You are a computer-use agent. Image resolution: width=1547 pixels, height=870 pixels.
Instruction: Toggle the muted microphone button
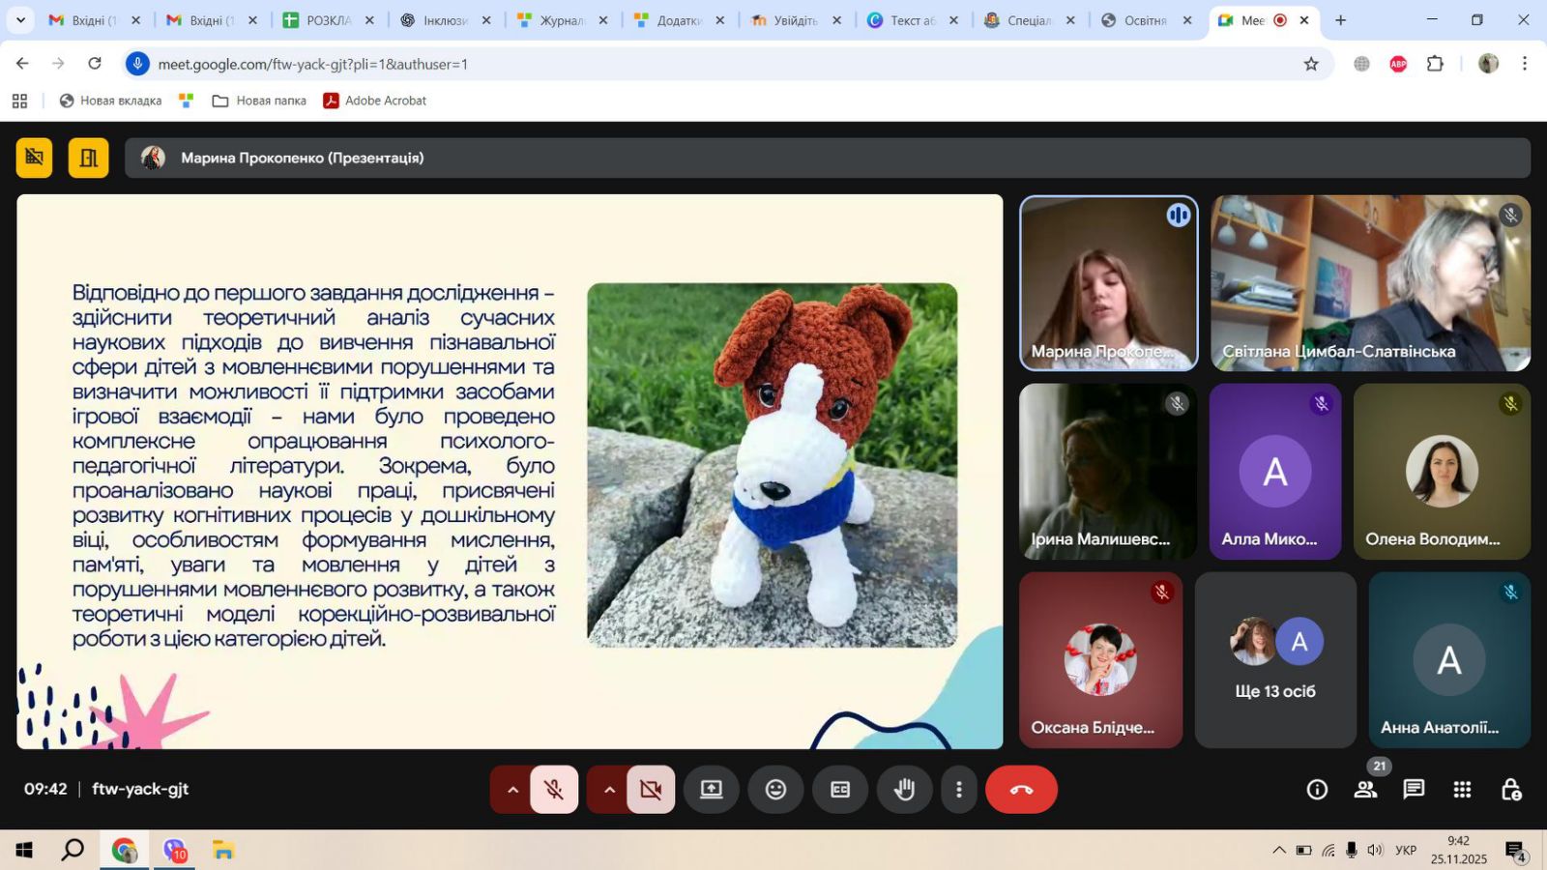click(554, 790)
